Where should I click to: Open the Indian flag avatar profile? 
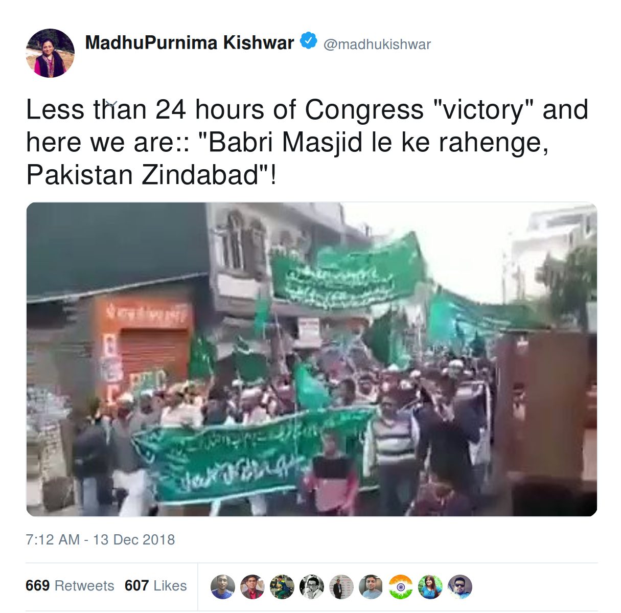pos(401,587)
